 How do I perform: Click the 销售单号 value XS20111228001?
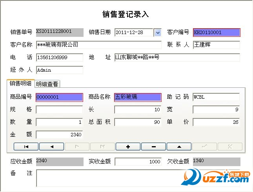point(60,33)
